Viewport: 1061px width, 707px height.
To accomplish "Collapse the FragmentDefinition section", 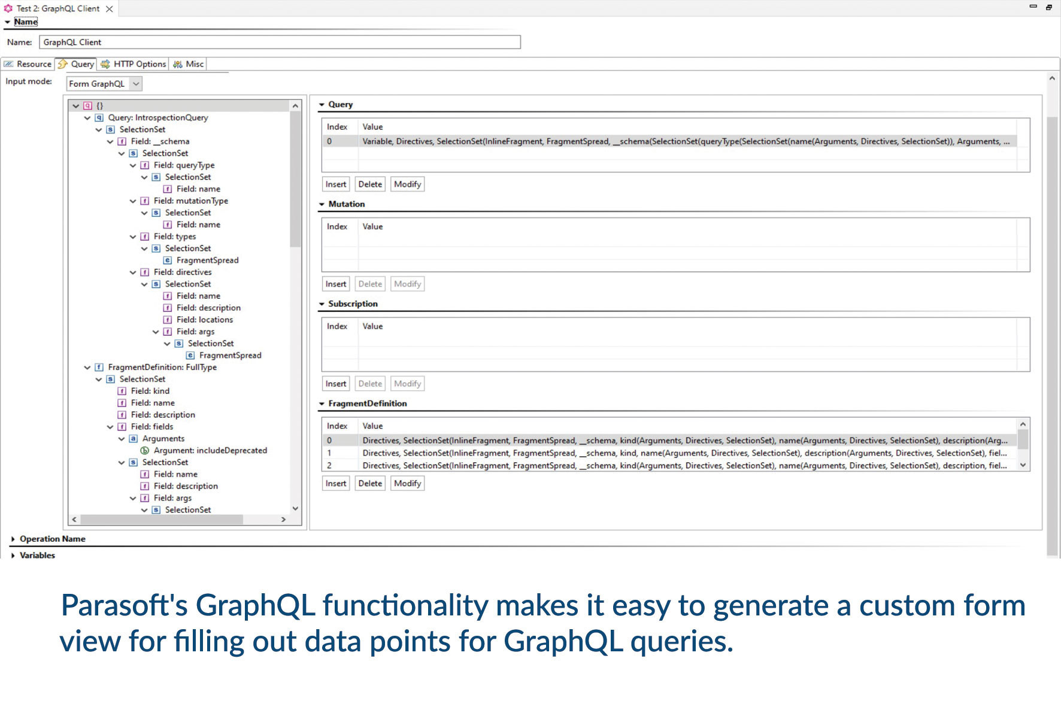I will (x=322, y=404).
